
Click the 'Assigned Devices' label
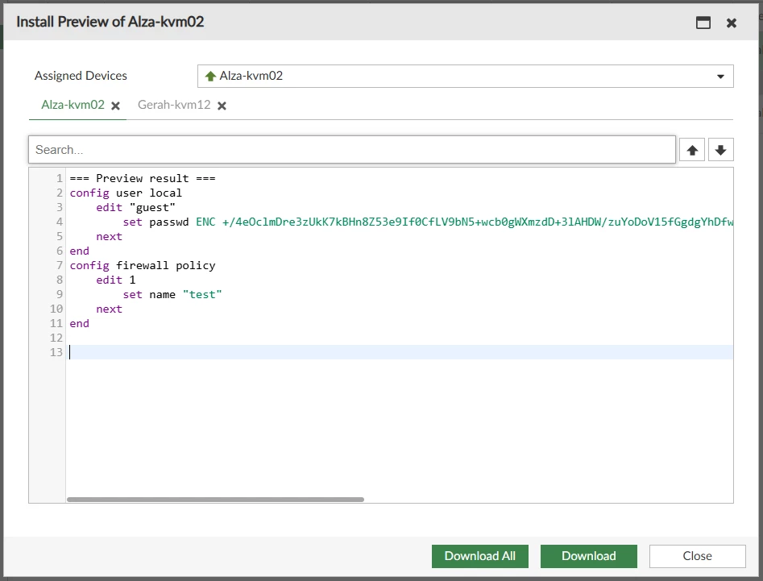point(81,76)
